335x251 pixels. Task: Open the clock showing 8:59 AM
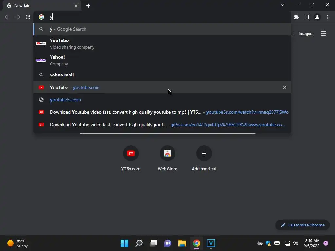[311, 243]
